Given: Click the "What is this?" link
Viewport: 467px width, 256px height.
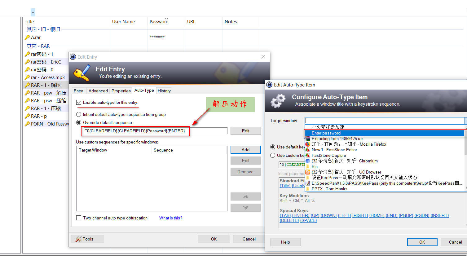Looking at the screenshot, I should pos(170,218).
